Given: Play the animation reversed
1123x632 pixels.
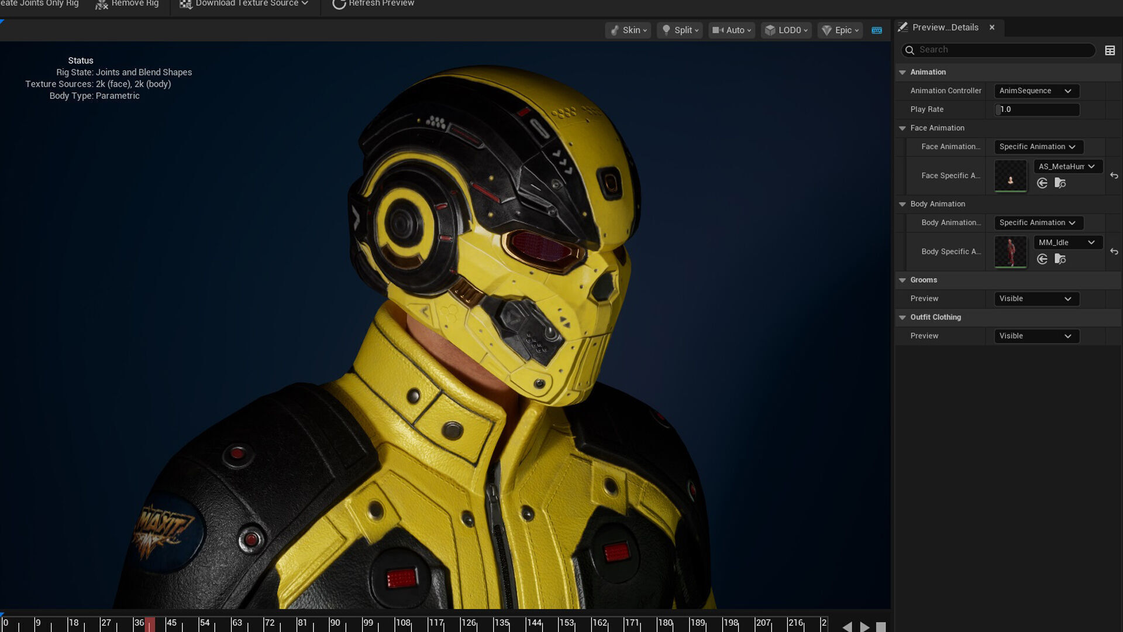Looking at the screenshot, I should 847,627.
